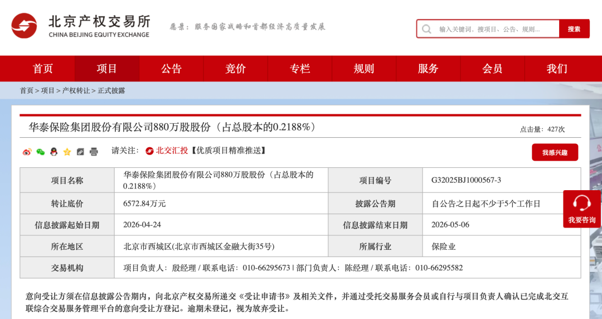Click the price value 6572.84万元
The height and width of the screenshot is (319, 602).
(144, 204)
